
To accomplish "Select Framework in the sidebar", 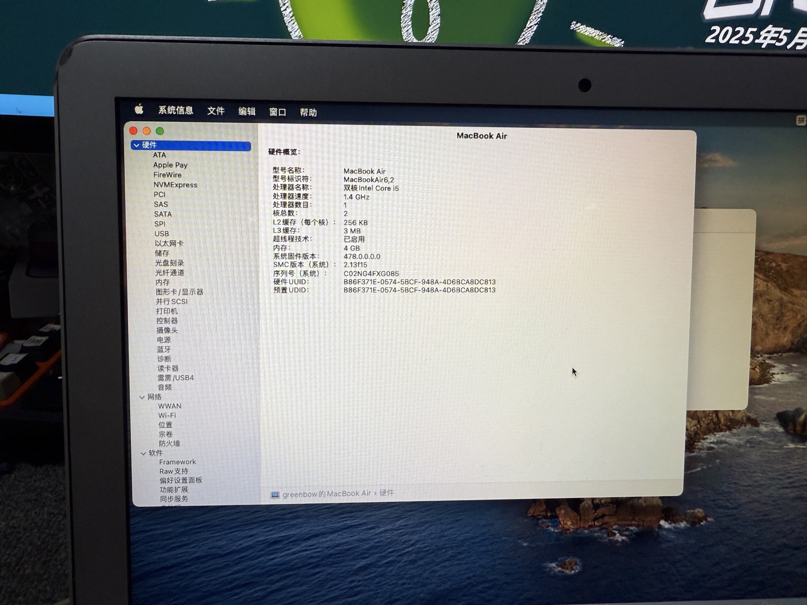I will [x=177, y=462].
